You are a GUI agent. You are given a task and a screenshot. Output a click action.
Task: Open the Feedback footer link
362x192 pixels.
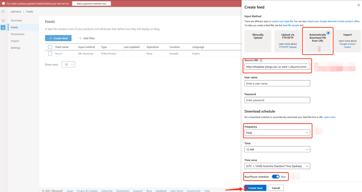coord(161,191)
